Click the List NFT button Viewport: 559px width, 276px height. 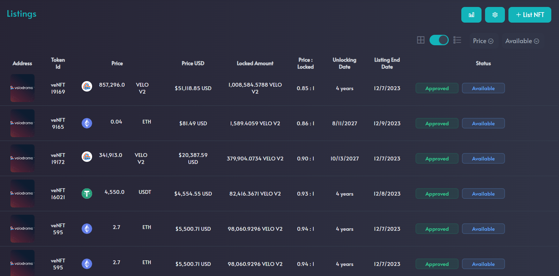point(530,15)
